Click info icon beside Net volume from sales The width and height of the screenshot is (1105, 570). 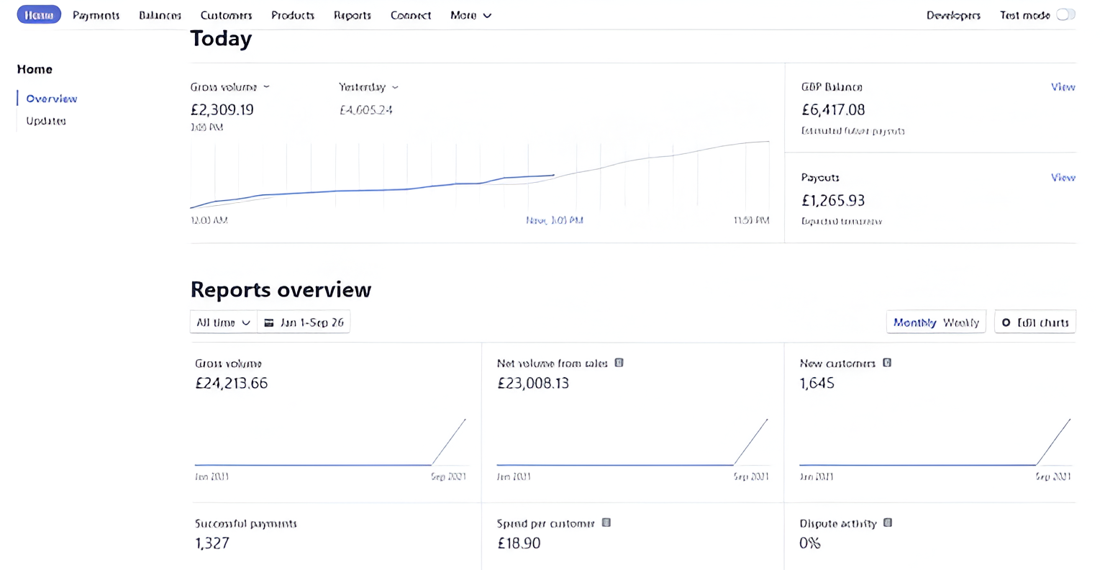[619, 363]
